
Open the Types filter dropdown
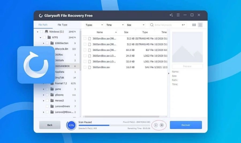(x=94, y=25)
